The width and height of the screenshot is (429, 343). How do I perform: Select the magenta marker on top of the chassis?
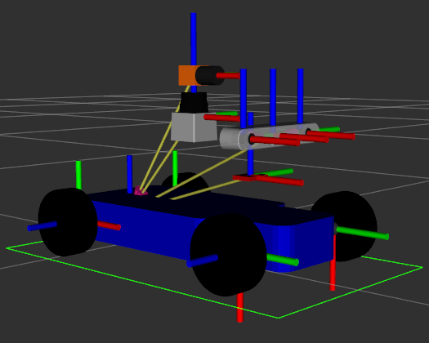click(141, 190)
